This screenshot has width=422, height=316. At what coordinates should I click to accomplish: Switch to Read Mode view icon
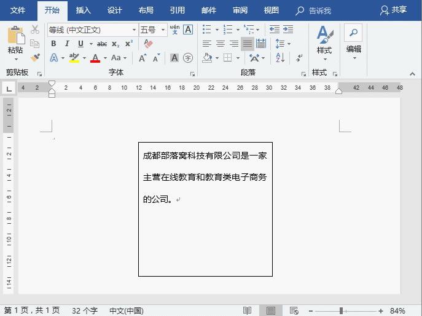tap(247, 310)
